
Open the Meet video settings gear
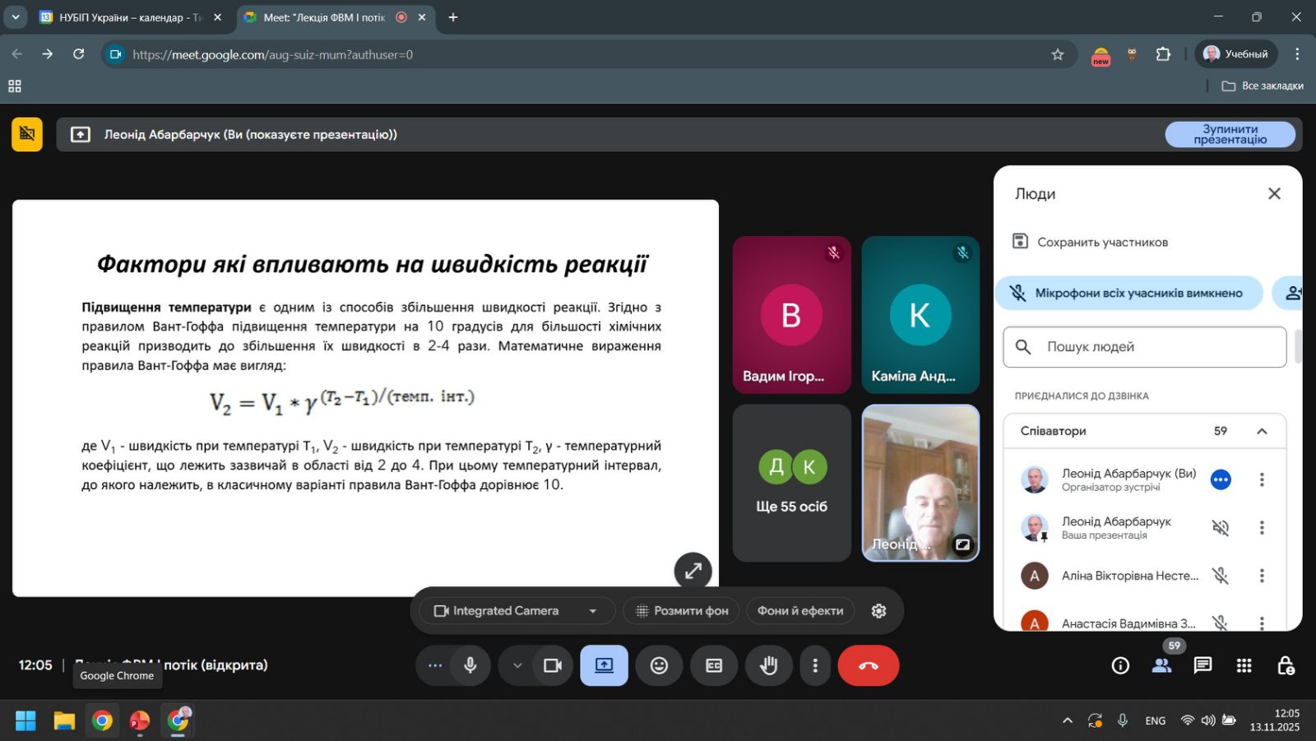click(878, 611)
